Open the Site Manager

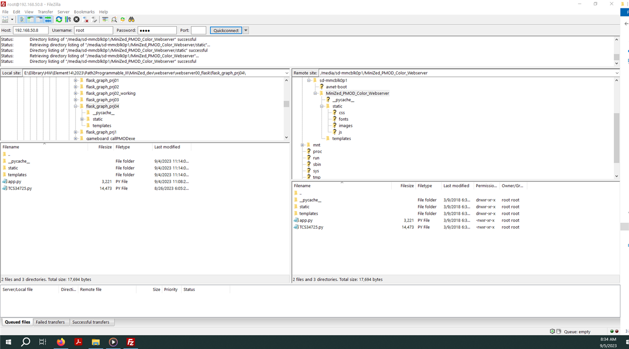[x=5, y=20]
